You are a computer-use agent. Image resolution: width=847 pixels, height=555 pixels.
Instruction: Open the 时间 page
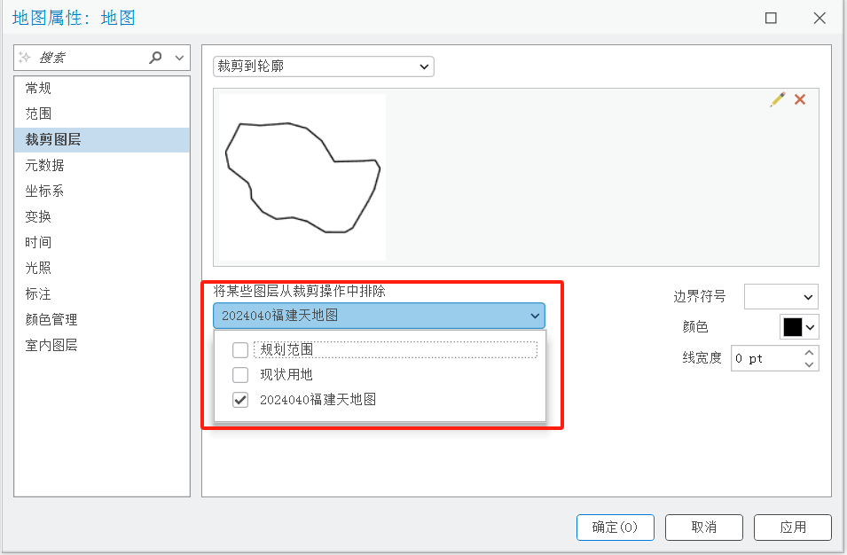pyautogui.click(x=102, y=242)
